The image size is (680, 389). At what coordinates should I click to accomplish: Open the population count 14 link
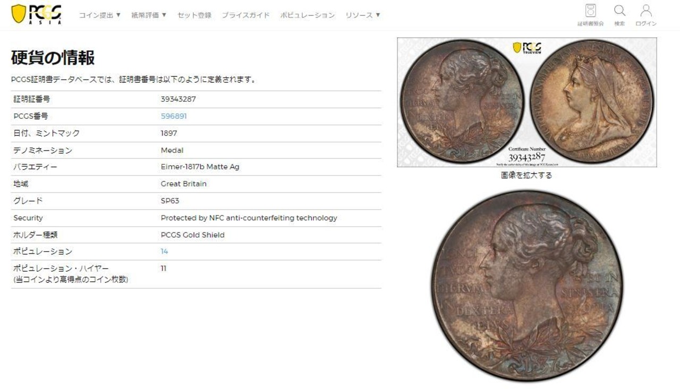[164, 252]
